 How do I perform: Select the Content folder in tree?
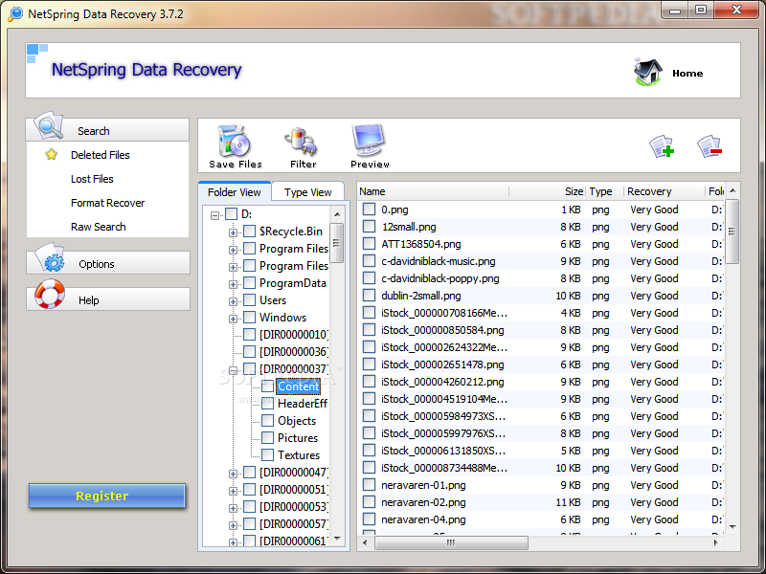298,386
